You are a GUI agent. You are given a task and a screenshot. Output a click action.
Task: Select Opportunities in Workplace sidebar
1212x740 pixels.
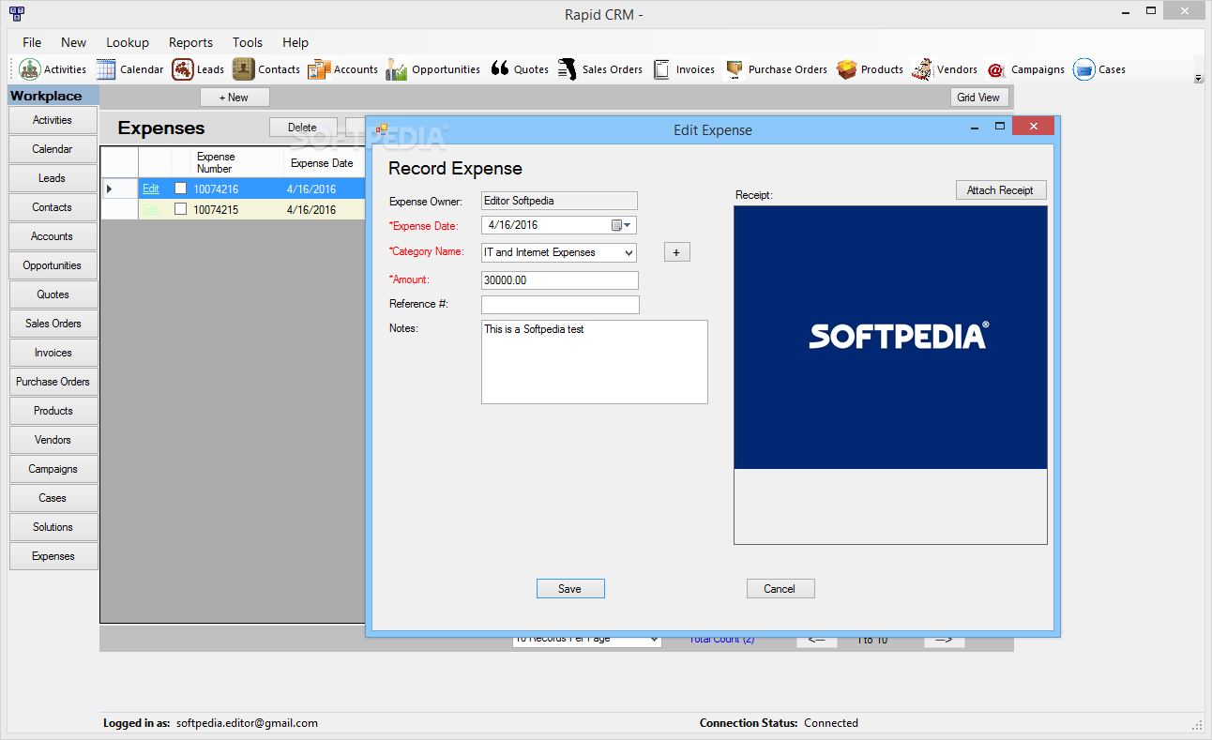click(x=53, y=265)
